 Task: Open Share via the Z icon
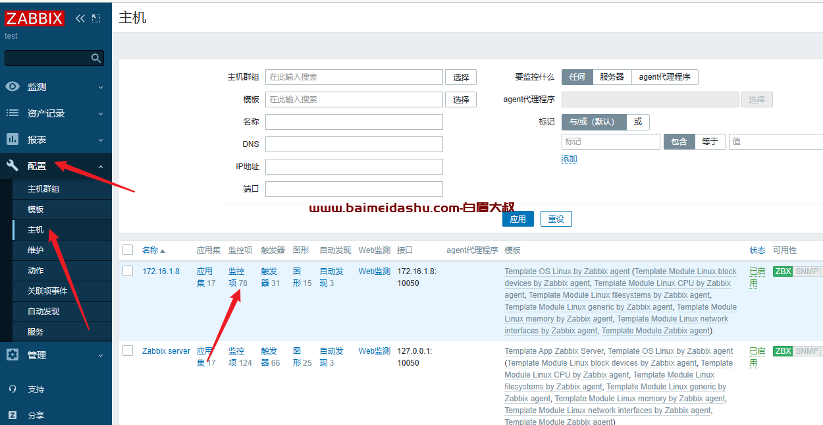(x=13, y=415)
